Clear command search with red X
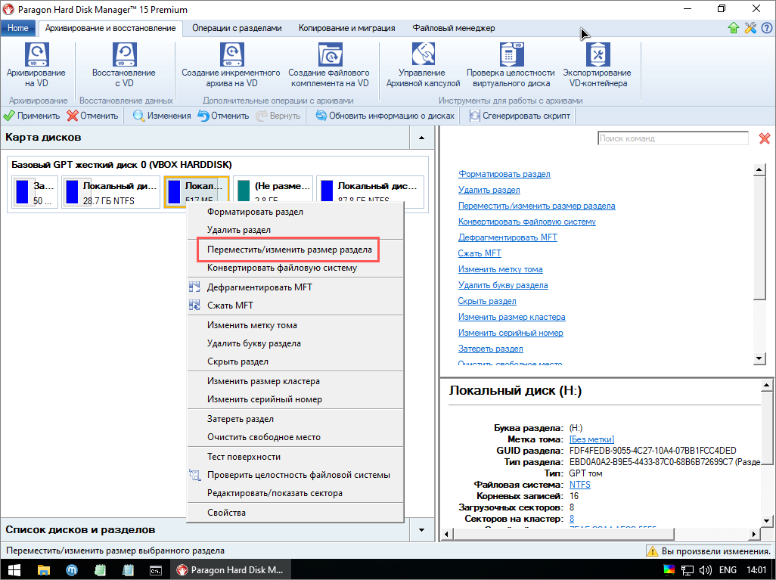This screenshot has width=776, height=580. [x=765, y=138]
